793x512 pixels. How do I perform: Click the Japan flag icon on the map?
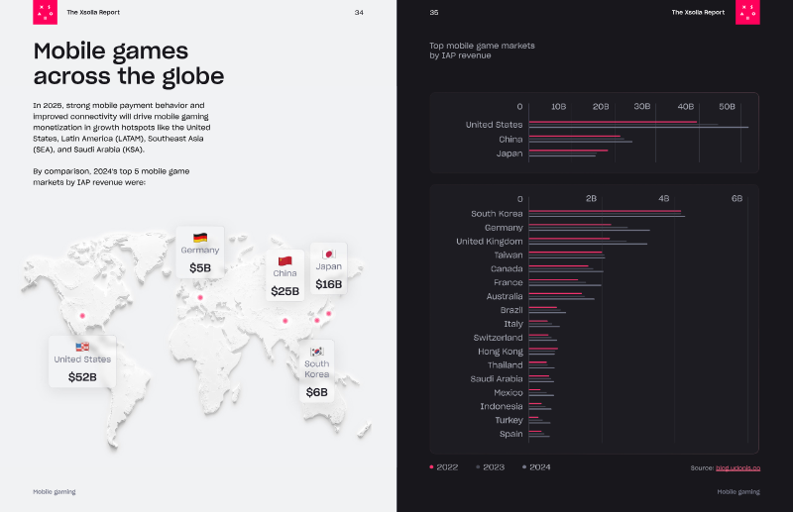(328, 254)
